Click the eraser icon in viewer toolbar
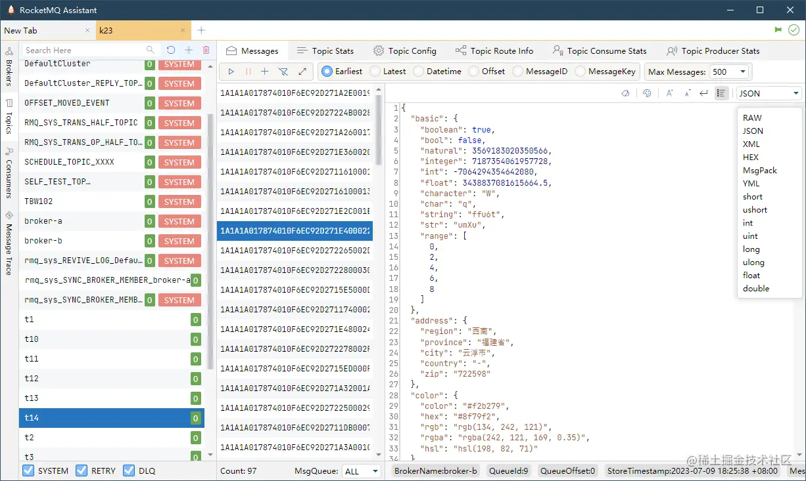806x481 pixels. point(626,93)
